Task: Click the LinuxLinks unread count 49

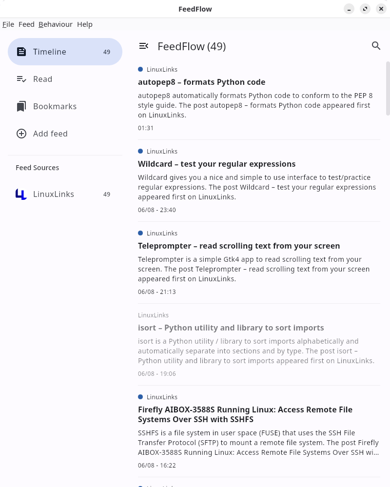Action: 106,195
